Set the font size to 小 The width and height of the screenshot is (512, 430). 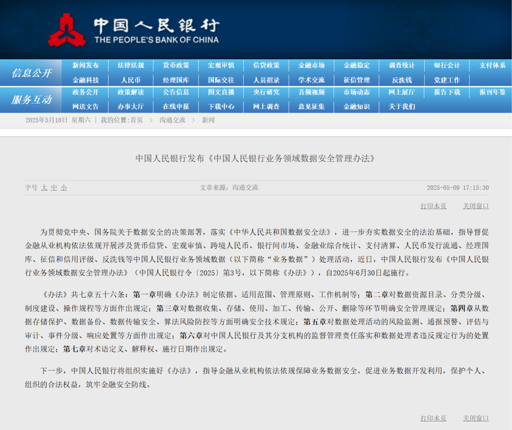64,188
